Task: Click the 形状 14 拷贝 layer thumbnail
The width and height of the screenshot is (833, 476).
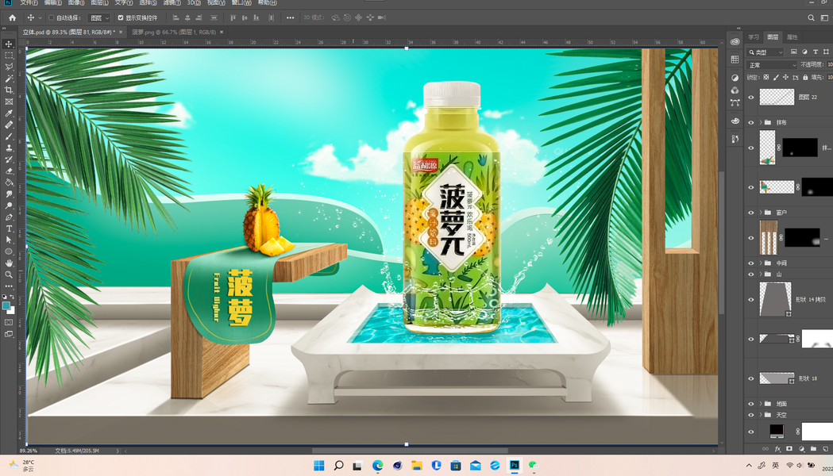Action: pyautogui.click(x=775, y=299)
